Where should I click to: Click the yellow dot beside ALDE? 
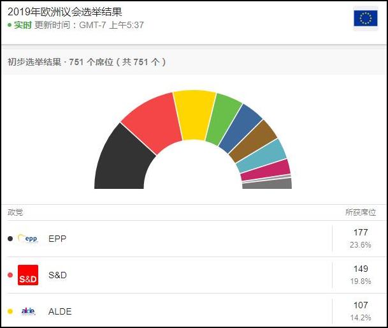(10, 311)
